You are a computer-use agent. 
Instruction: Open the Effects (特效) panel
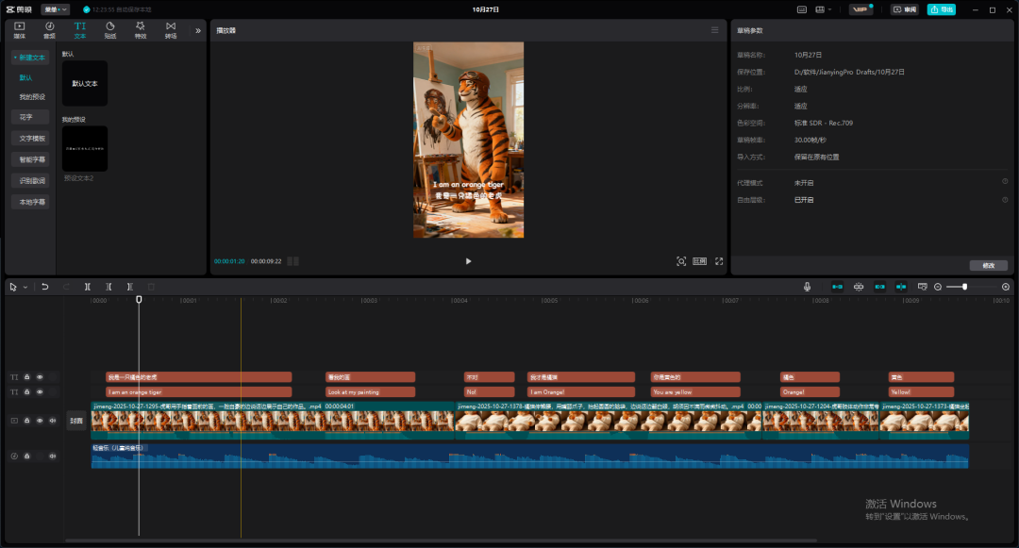pyautogui.click(x=140, y=30)
